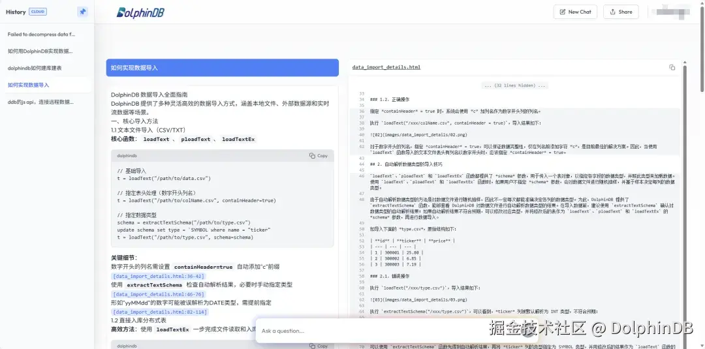Expand the '32 lines hidden' section
This screenshot has height=349, width=705.
coord(514,85)
